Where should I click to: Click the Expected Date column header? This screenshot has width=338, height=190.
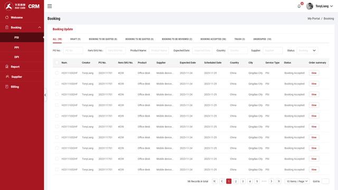pyautogui.click(x=188, y=62)
